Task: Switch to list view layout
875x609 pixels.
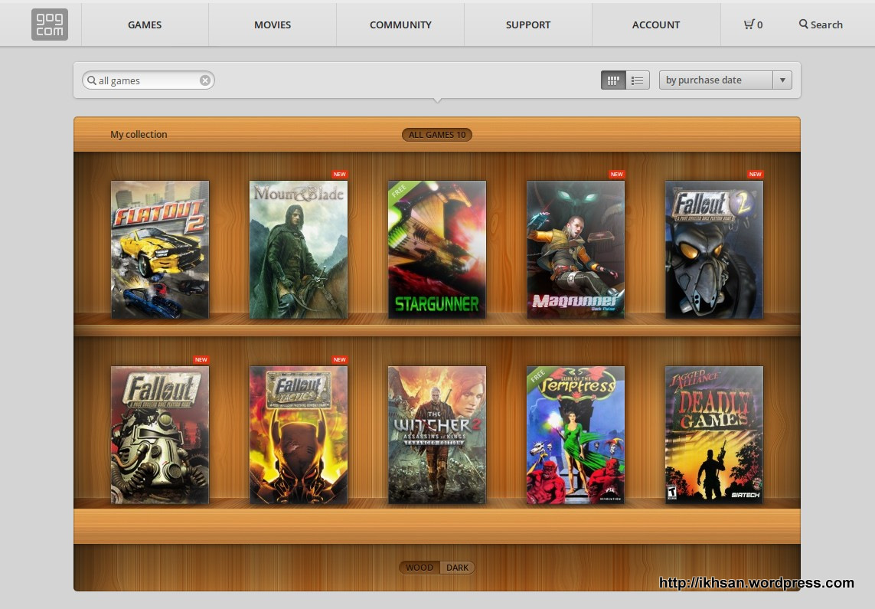Action: (x=637, y=80)
